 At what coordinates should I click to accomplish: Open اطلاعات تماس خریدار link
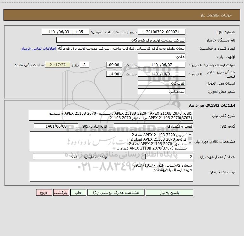tap(39, 48)
